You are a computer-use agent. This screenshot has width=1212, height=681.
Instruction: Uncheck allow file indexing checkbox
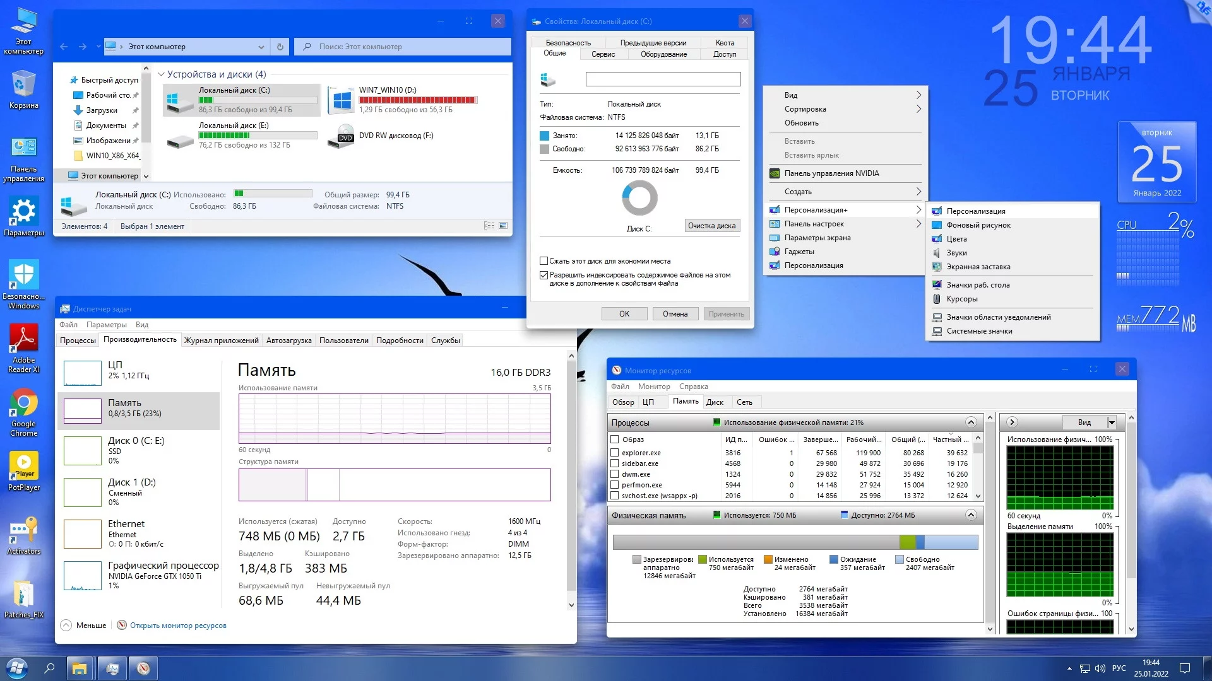click(544, 275)
